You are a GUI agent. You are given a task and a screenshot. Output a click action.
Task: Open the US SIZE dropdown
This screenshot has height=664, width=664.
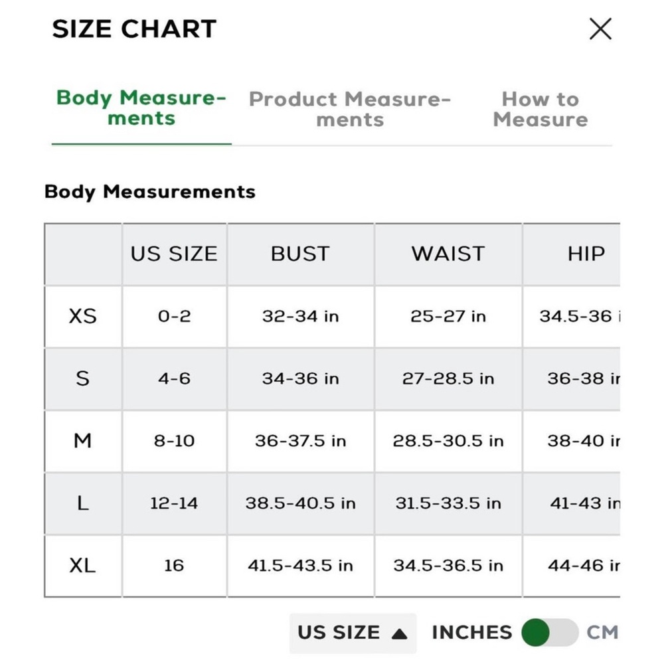click(x=353, y=633)
